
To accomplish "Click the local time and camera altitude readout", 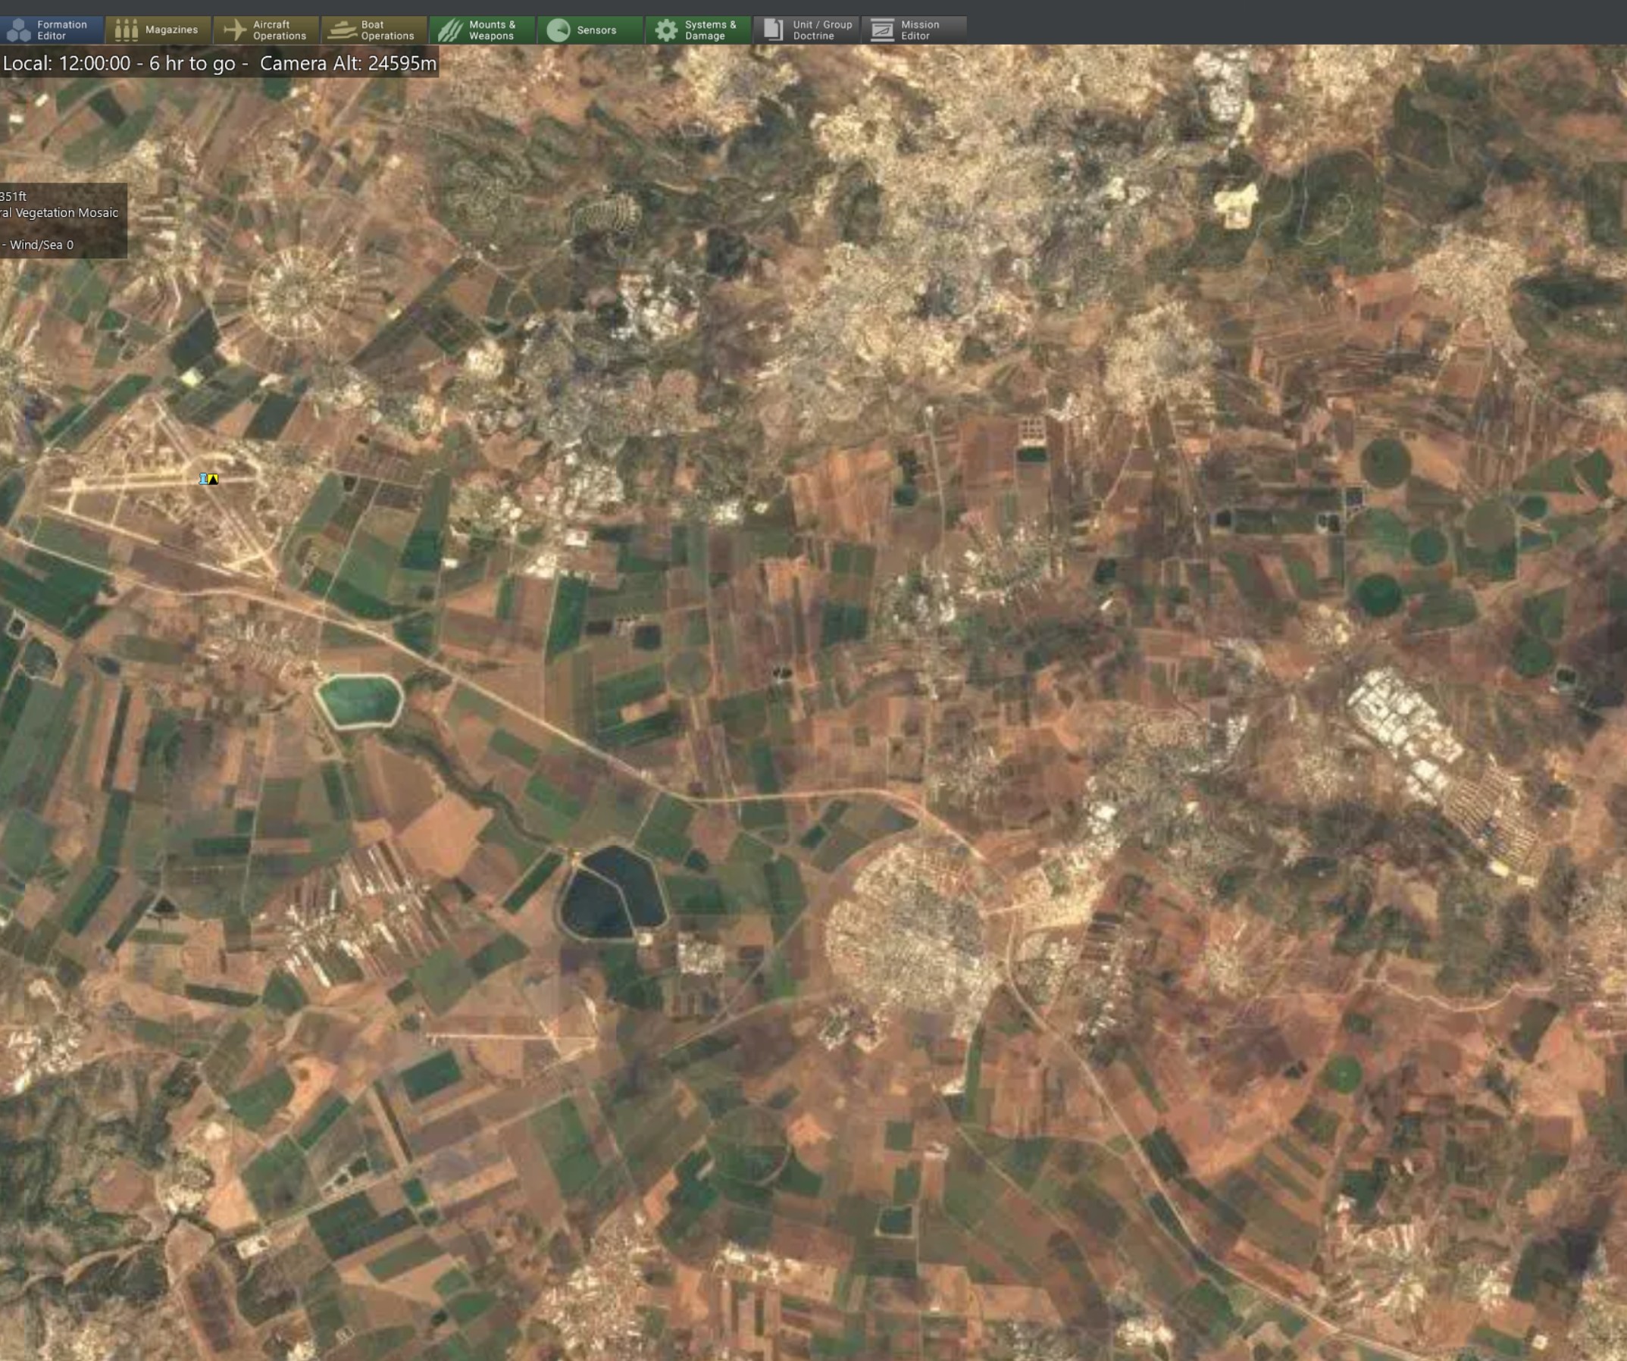I will [219, 63].
